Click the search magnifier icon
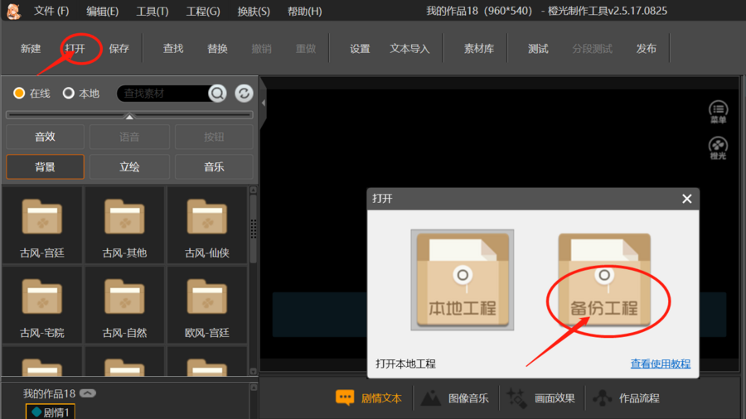The height and width of the screenshot is (419, 746). [x=217, y=94]
